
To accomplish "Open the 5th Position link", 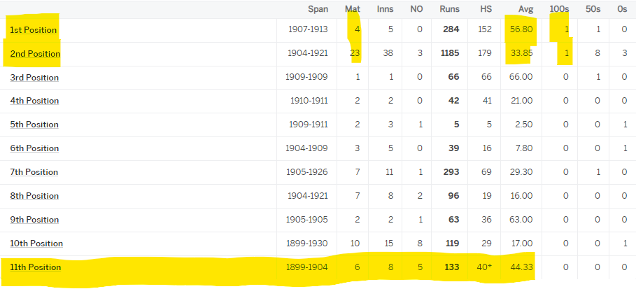I will pos(34,125).
